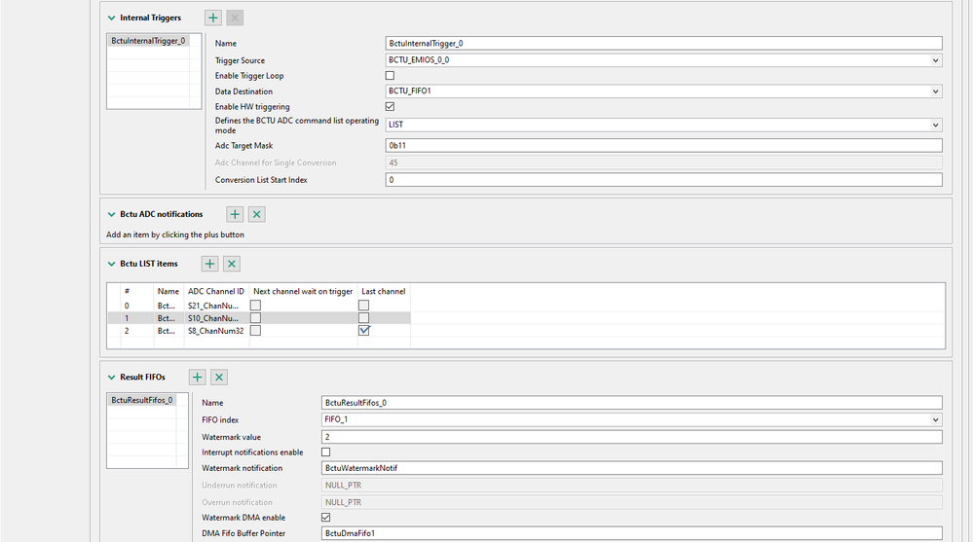Click the add button for Internal Triggers
Screen dimensions: 973x542
[213, 18]
